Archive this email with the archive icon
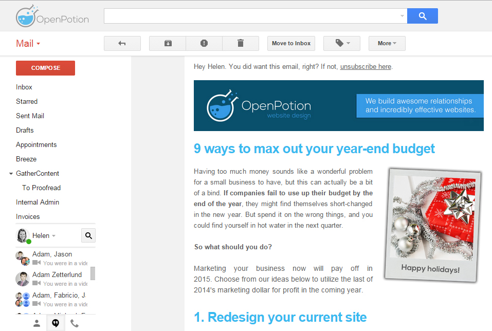This screenshot has width=492, height=331. click(x=168, y=43)
